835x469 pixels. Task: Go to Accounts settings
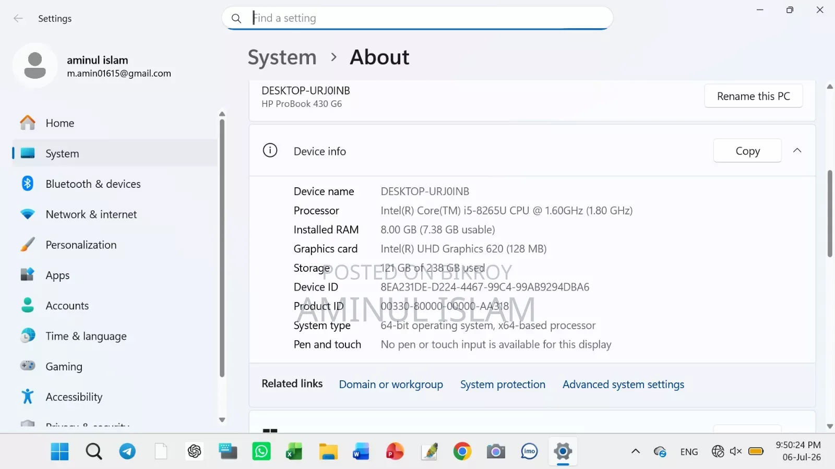[x=115, y=306]
